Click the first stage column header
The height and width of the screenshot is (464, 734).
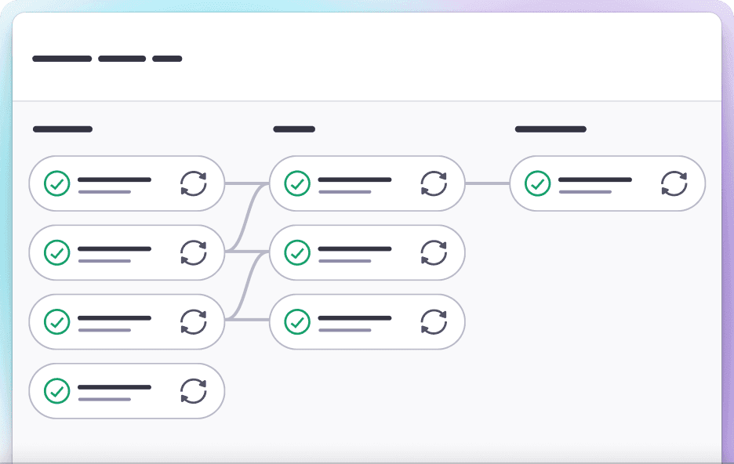(63, 129)
